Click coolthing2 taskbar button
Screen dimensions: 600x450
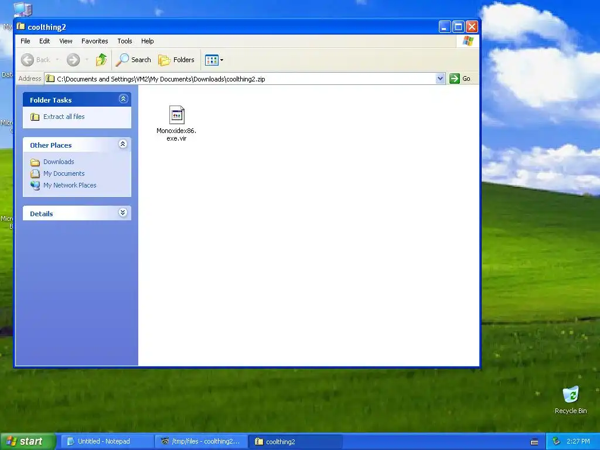(296, 441)
